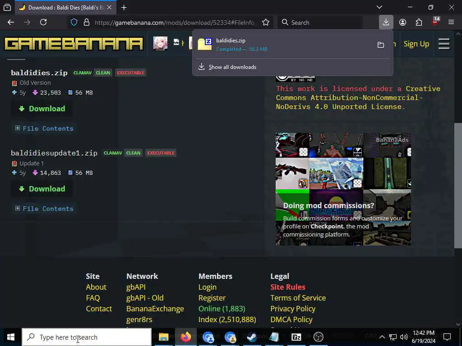Open the tracking protection shield icon
The width and height of the screenshot is (462, 346).
(74, 23)
